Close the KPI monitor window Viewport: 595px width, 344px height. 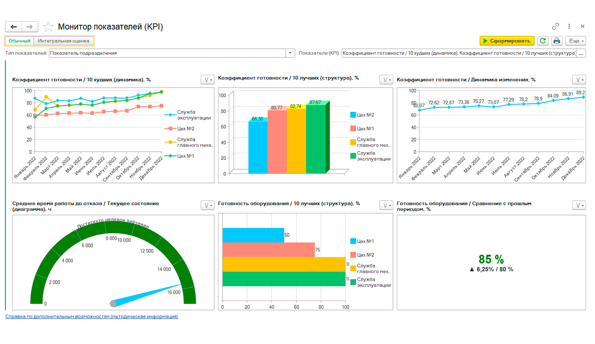pos(582,26)
